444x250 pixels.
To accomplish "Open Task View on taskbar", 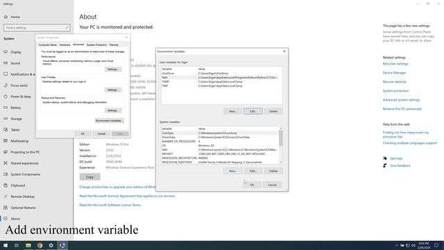I will click(x=17, y=245).
